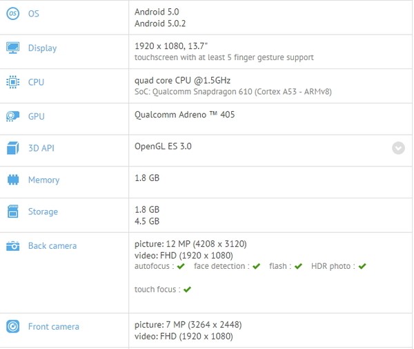Click the Display label

[42, 48]
